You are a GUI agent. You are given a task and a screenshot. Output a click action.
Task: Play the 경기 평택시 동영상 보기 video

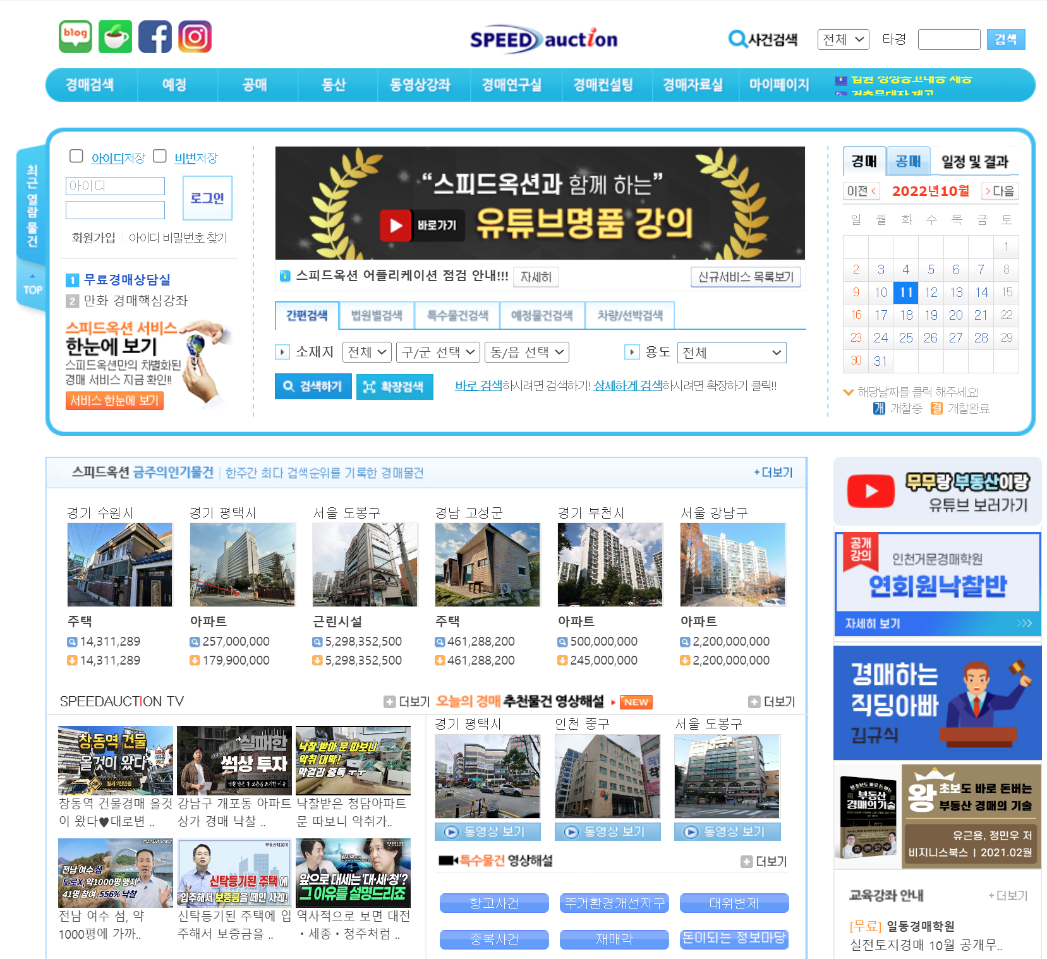(487, 831)
